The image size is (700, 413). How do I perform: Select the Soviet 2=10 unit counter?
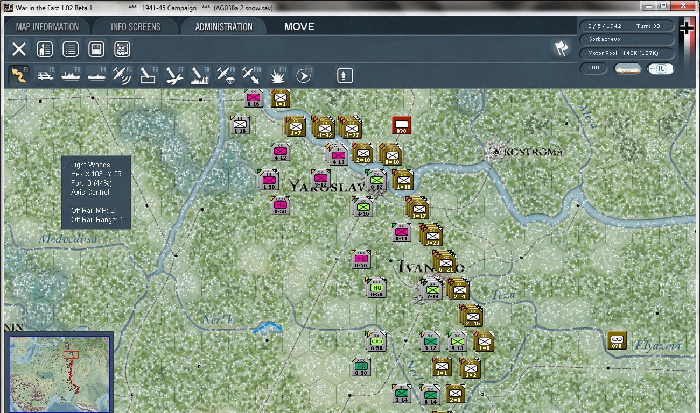(x=363, y=153)
